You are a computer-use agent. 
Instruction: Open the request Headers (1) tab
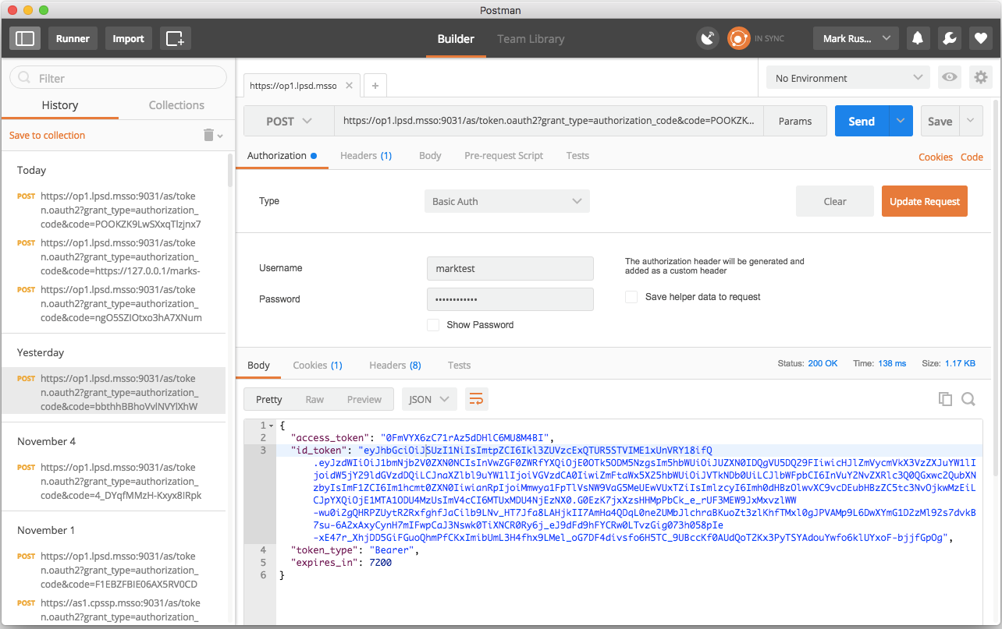point(366,156)
